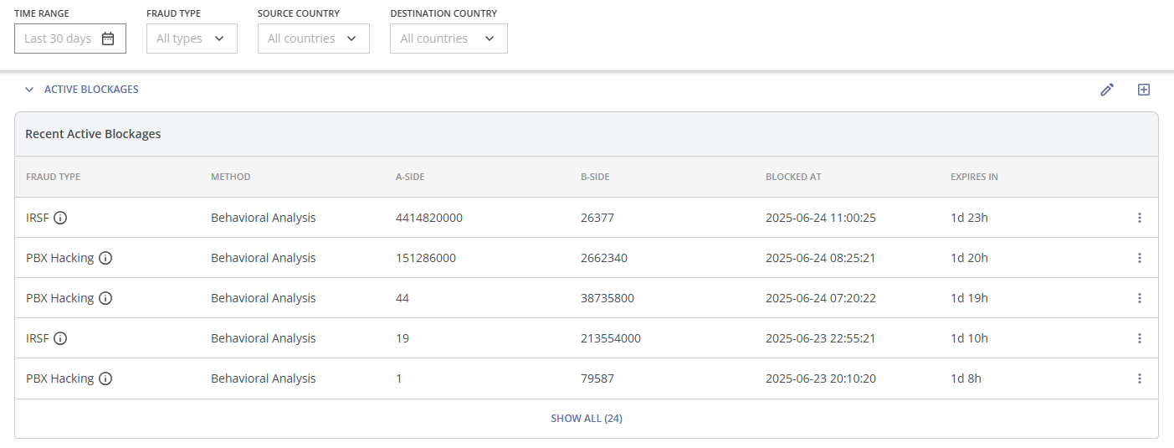Click info icon beside first IRSF row

[x=60, y=218]
